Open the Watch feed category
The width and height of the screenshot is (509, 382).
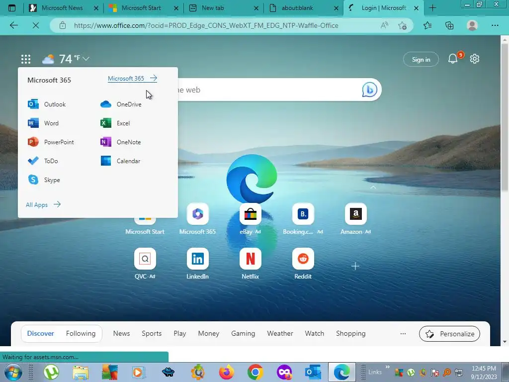coord(315,334)
